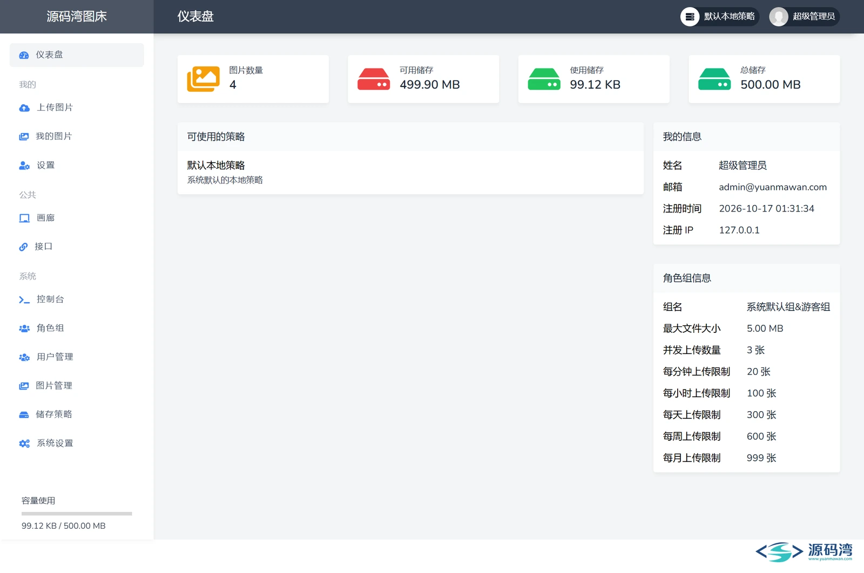Click the picture icon next to 我的图片
Image resolution: width=864 pixels, height=573 pixels.
[24, 137]
